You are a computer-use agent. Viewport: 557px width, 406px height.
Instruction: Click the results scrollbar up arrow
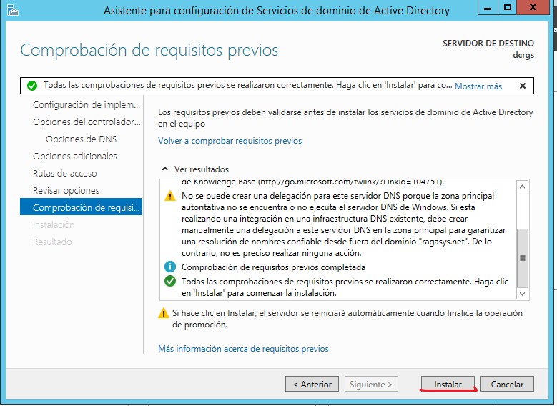click(x=522, y=187)
